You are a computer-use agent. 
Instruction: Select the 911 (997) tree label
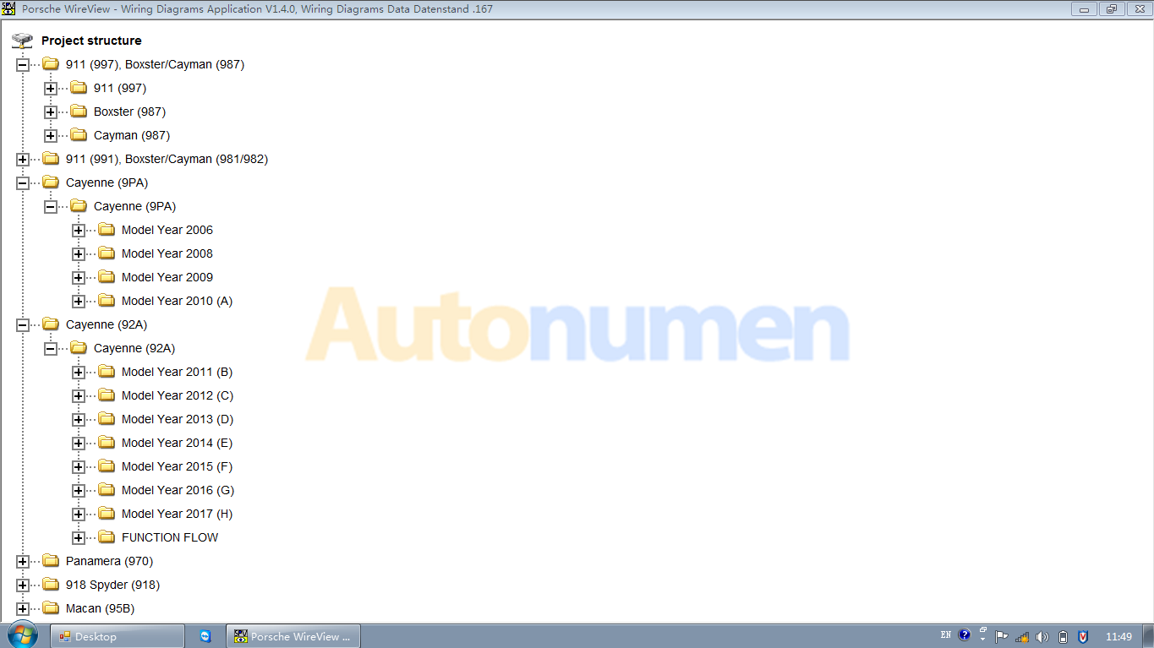coord(120,88)
